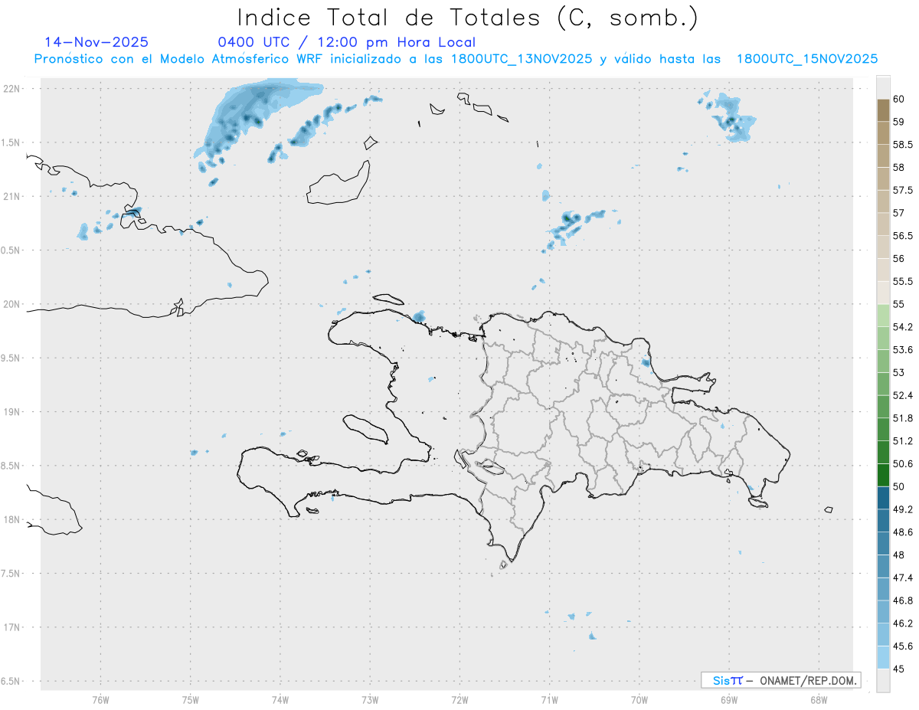The image size is (919, 710).
Task: Click the '46.8' value on the color scale
Action: coord(902,600)
